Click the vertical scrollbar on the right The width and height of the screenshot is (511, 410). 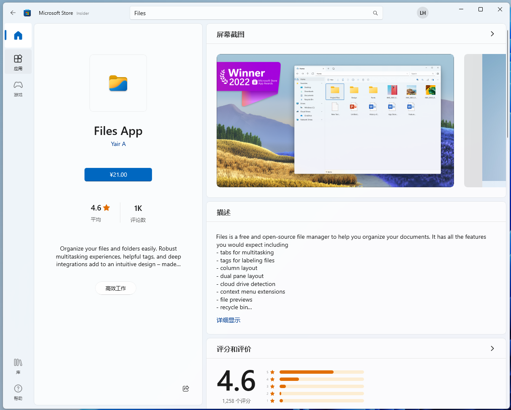[x=508, y=84]
